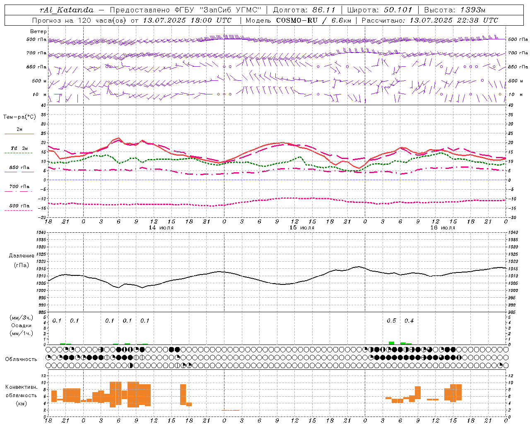Click the green dashed Td legend line sample

pyautogui.click(x=19, y=153)
